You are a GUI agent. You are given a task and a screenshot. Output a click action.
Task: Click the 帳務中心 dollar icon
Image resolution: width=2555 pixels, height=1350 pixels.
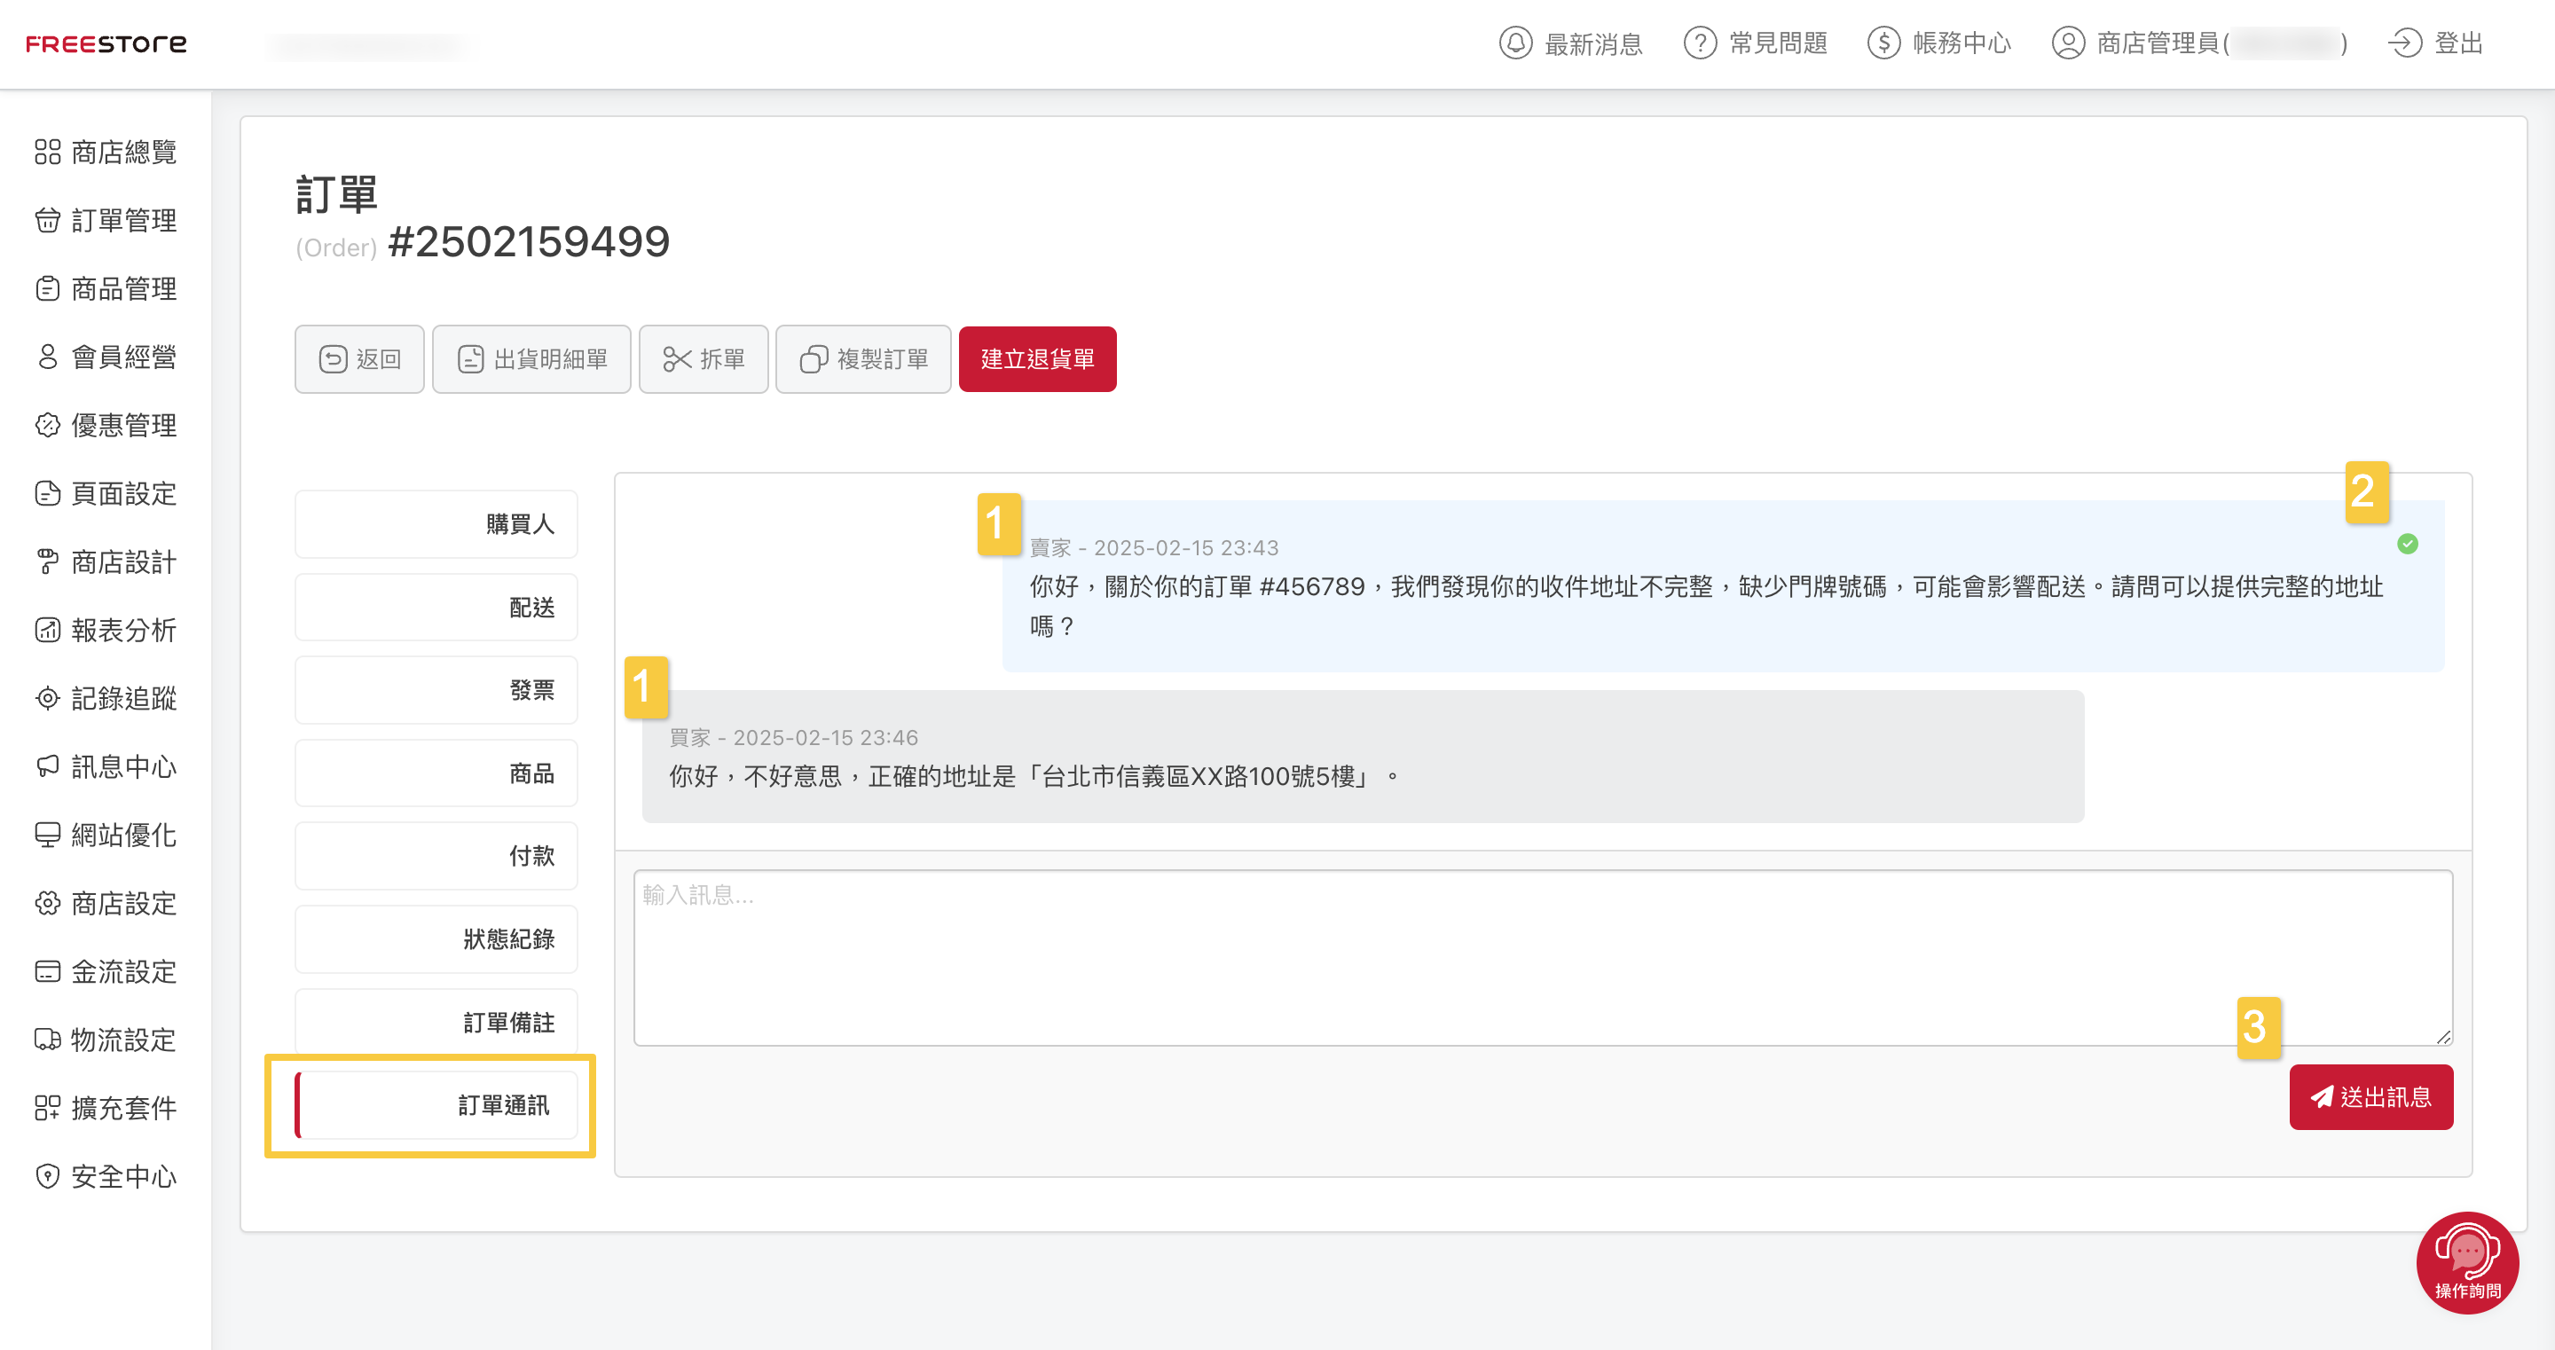1883,43
